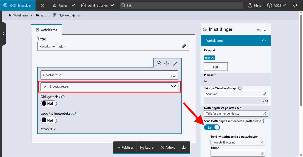Click info icon next to Obligatorisk
Image resolution: width=303 pixels, height=157 pixels.
click(63, 97)
